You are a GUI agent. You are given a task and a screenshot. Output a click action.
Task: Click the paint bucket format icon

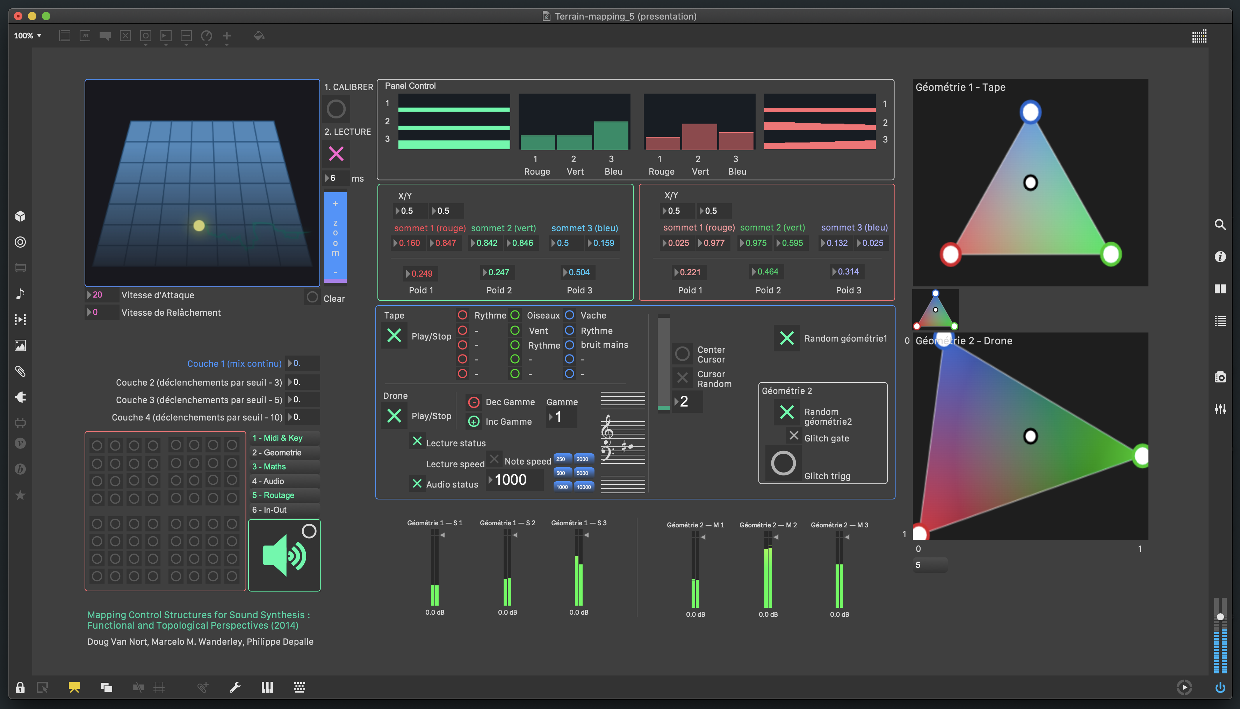[x=259, y=36]
